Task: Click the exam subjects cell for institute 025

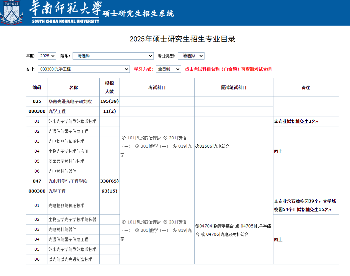Action: pos(157,146)
